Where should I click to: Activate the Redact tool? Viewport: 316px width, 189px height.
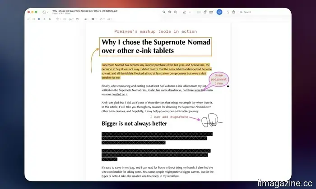tap(39, 19)
